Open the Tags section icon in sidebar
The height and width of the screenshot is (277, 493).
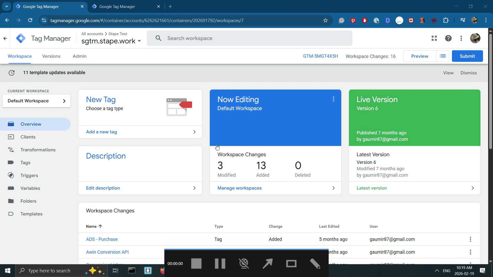pyautogui.click(x=11, y=162)
